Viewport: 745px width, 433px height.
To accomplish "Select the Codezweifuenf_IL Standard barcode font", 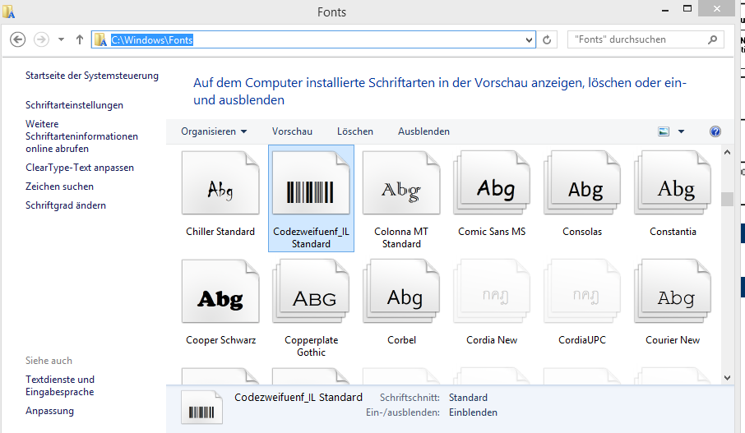I will point(311,199).
